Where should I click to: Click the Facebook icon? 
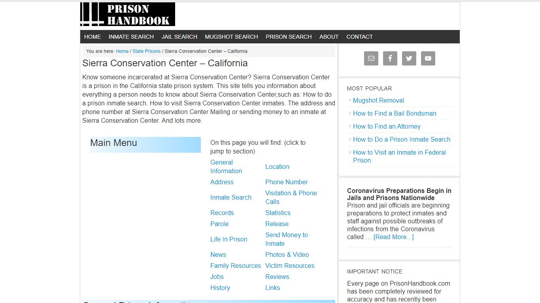coord(390,58)
